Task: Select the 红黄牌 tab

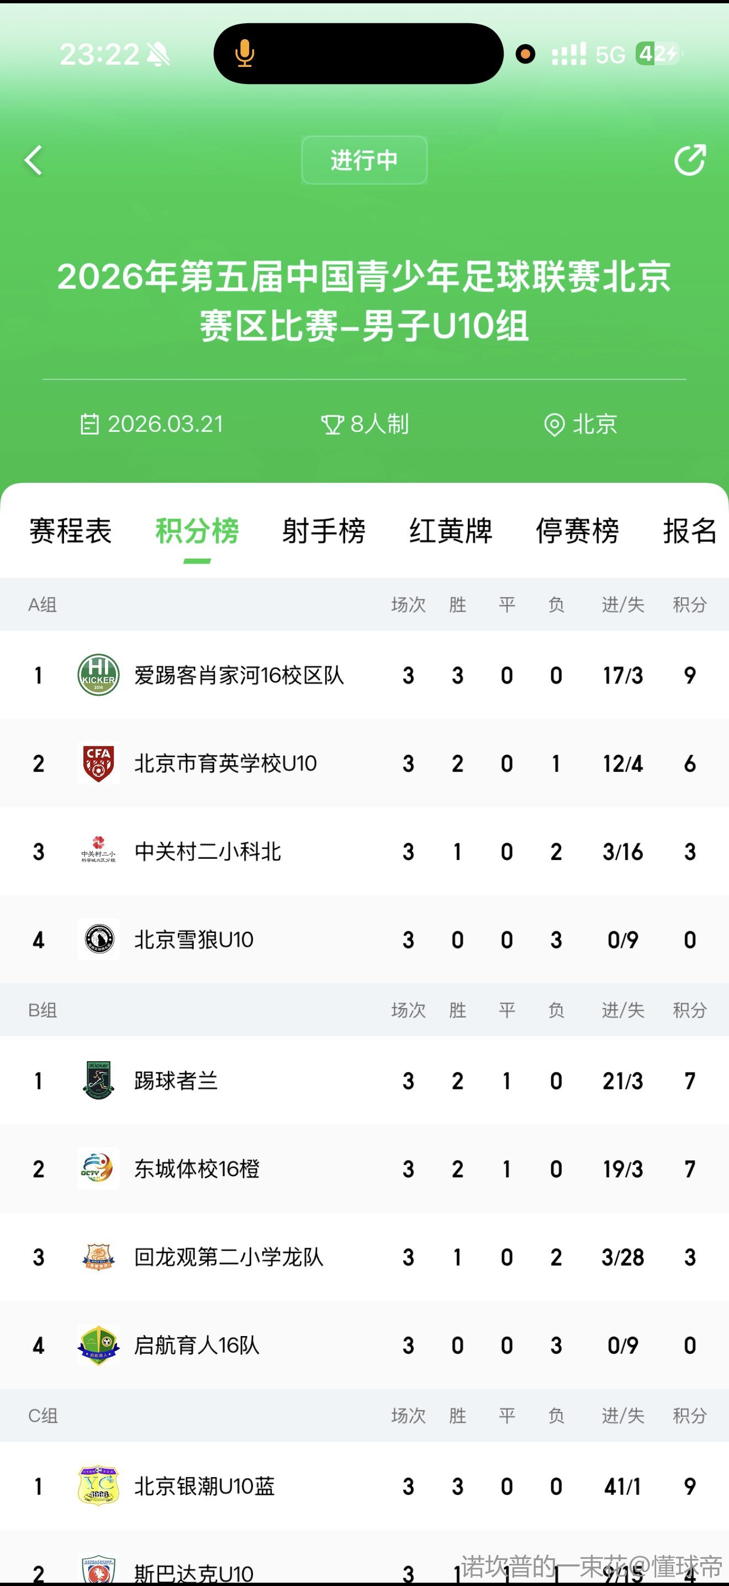Action: point(451,531)
